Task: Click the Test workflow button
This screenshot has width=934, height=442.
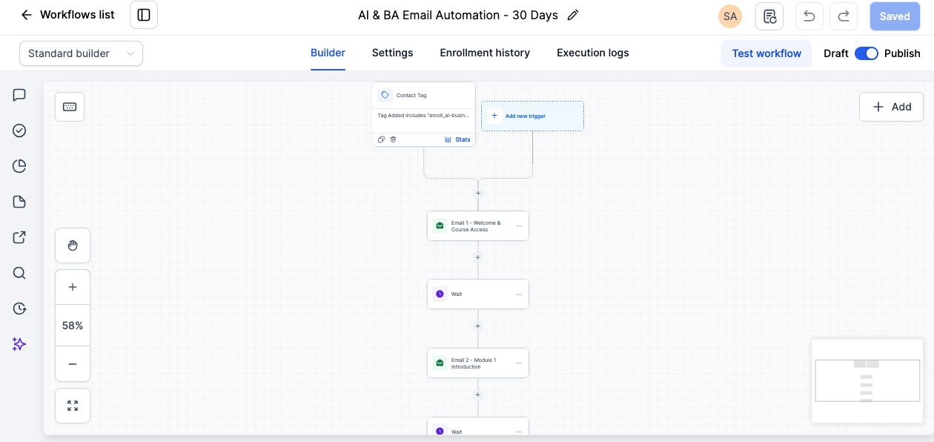Action: pyautogui.click(x=766, y=53)
